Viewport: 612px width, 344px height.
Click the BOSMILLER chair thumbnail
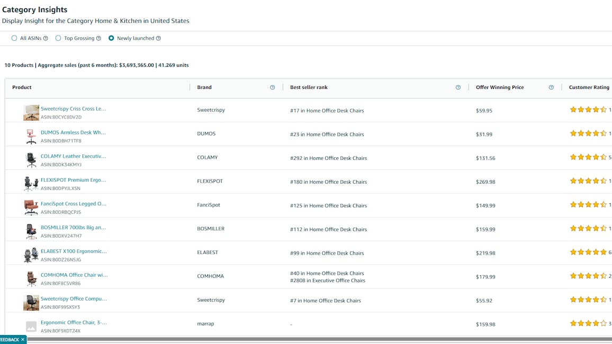coord(31,232)
